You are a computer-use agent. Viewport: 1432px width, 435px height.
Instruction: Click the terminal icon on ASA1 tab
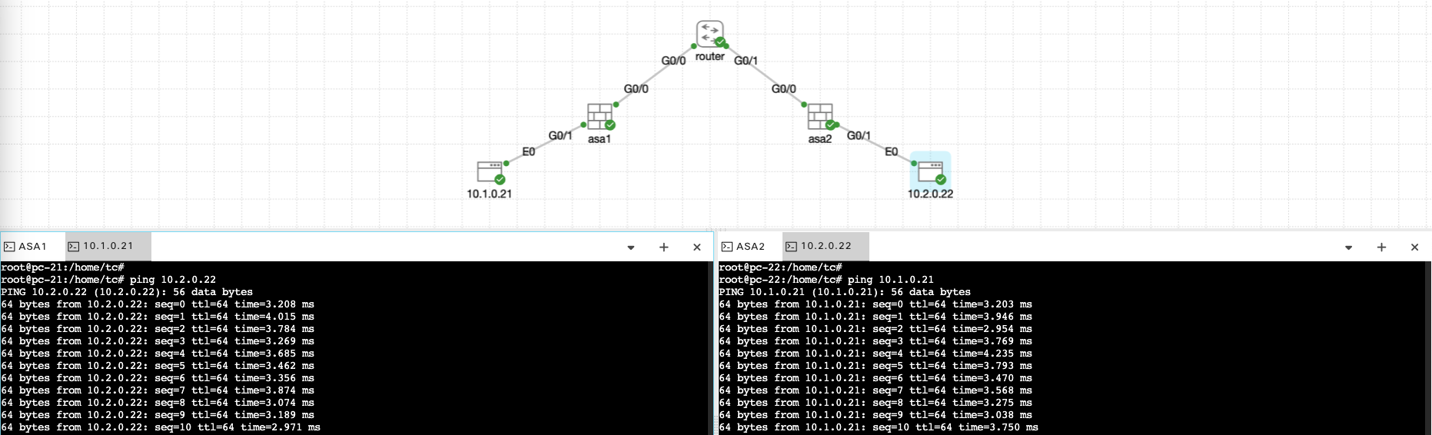click(x=9, y=247)
